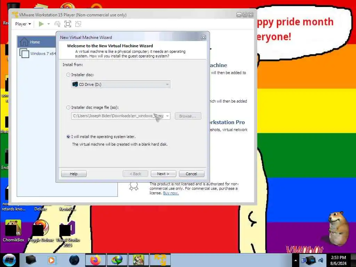Select Installer disc image file (iso) option
356x267 pixels.
(x=68, y=107)
